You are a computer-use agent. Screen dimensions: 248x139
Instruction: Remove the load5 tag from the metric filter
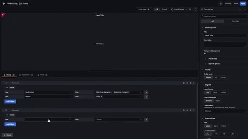click(102, 97)
